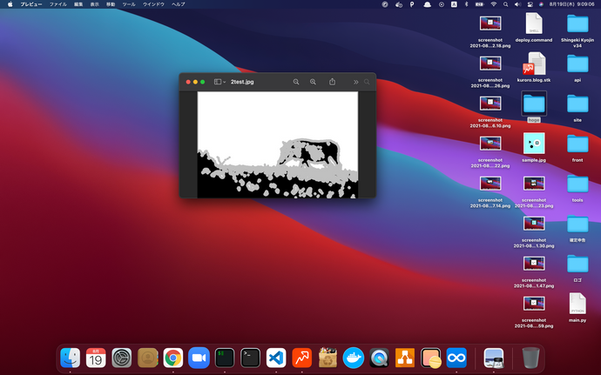
Task: Launch Visual Studio Code from the Dock
Action: coord(276,358)
